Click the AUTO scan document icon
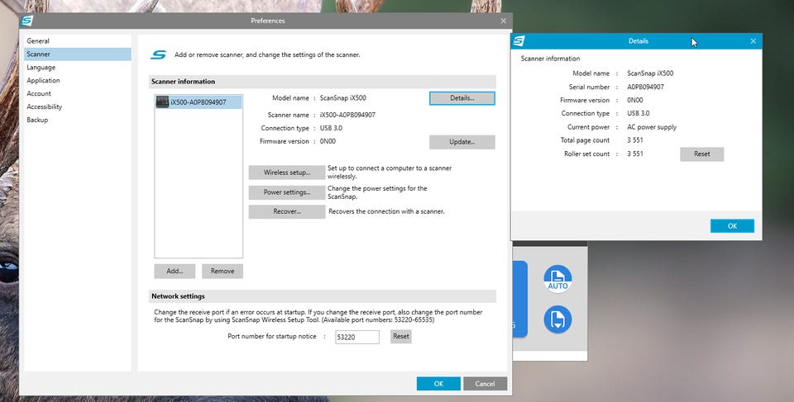 click(x=557, y=279)
